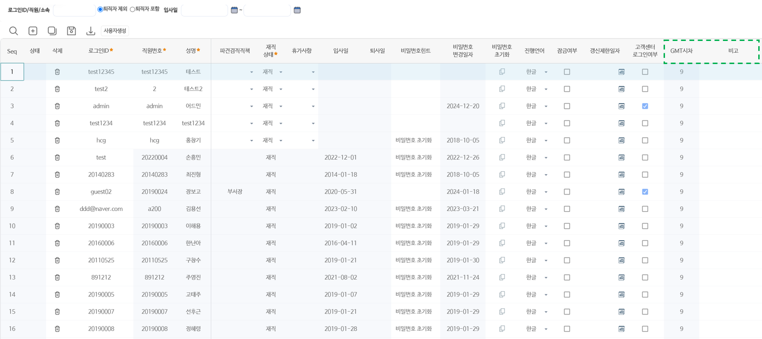762x339 pixels.
Task: Select name cell 홍창기
Action: (x=193, y=140)
